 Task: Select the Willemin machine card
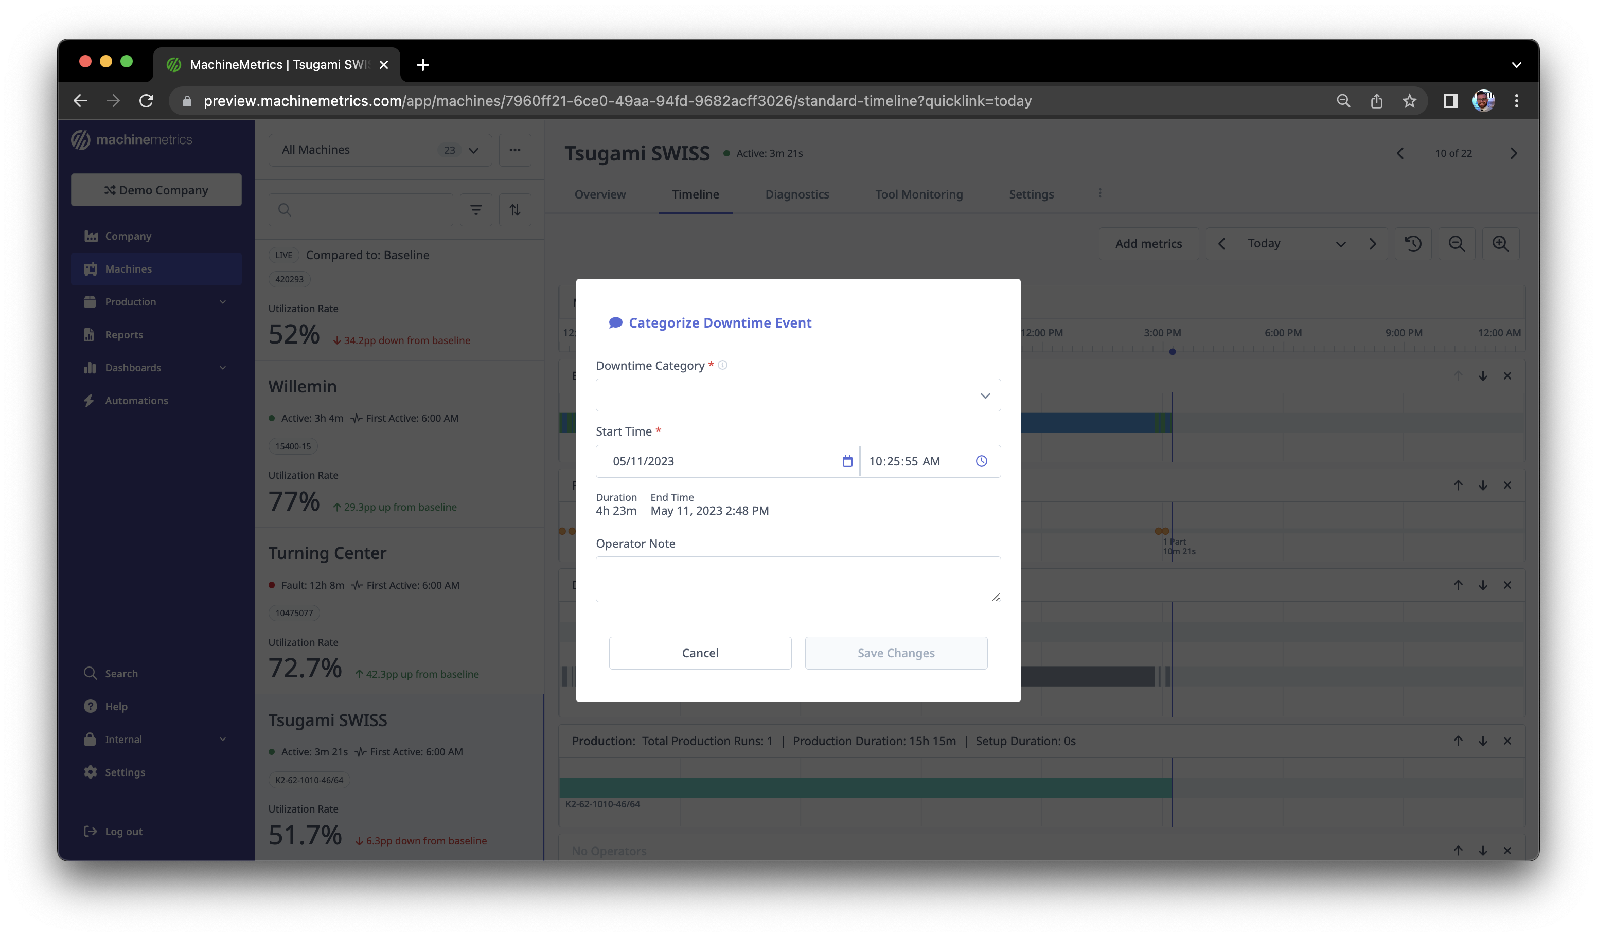pos(399,445)
